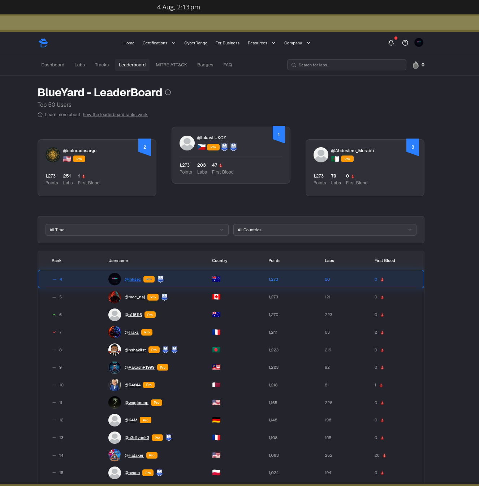The image size is (479, 486).
Task: Open the @waglemop profile link
Action: point(137,403)
